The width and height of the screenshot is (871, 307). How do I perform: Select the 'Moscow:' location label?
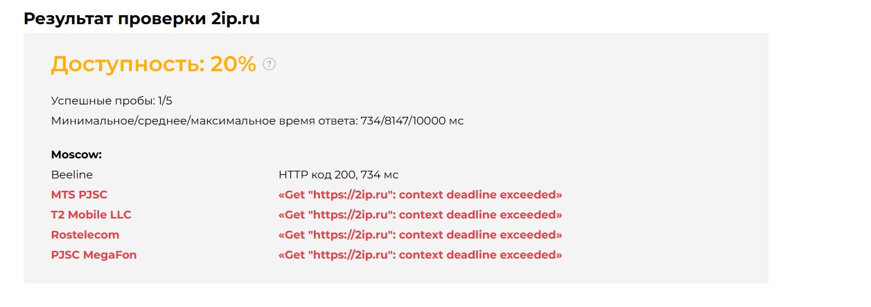click(x=77, y=155)
